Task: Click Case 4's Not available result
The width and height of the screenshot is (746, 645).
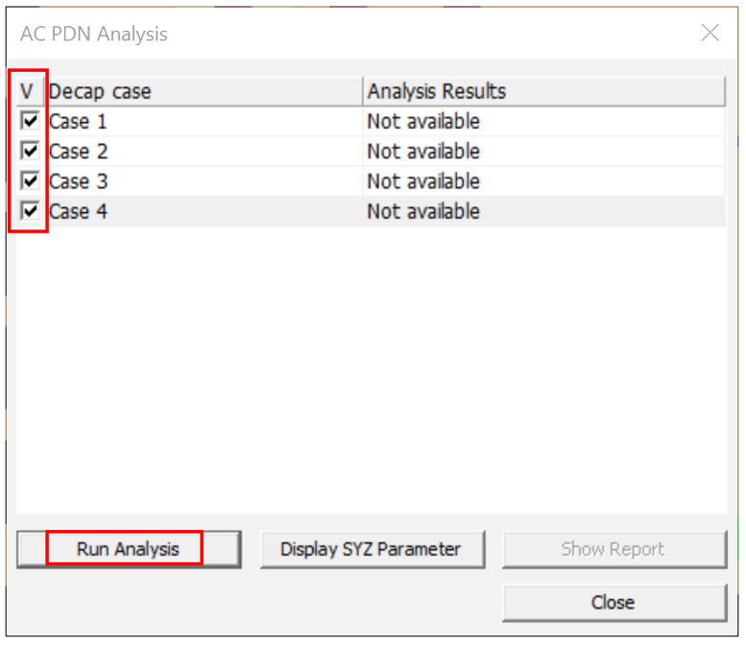Action: pos(423,211)
